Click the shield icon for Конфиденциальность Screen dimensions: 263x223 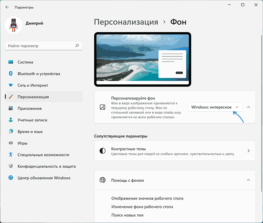click(11, 166)
